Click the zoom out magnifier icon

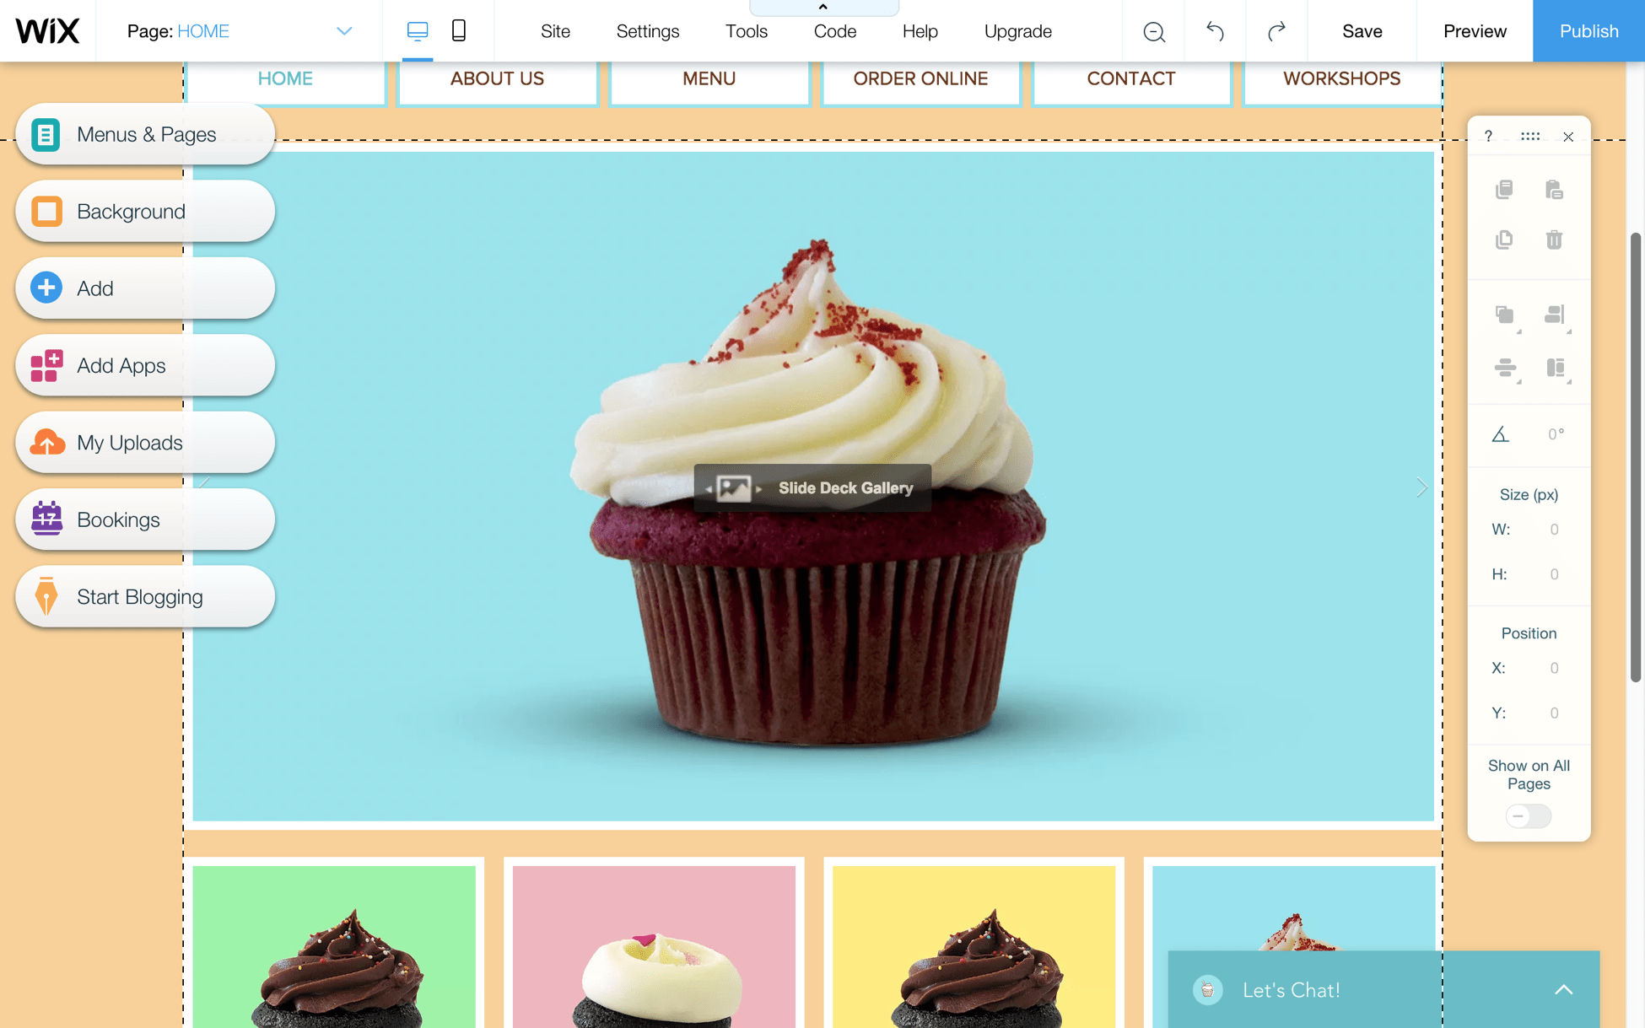[x=1154, y=32]
